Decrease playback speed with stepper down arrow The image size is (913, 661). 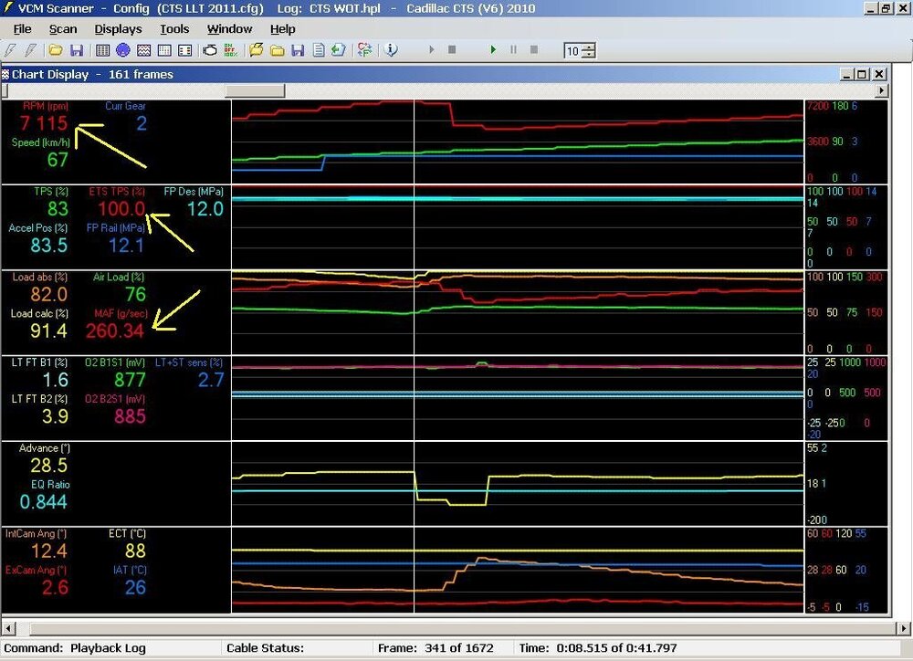pyautogui.click(x=589, y=55)
